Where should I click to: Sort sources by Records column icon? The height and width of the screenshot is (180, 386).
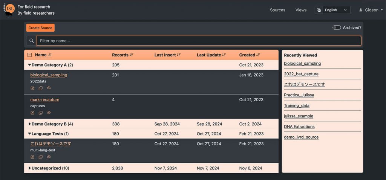[x=132, y=55]
